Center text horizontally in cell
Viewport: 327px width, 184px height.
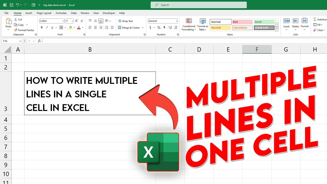(95, 28)
